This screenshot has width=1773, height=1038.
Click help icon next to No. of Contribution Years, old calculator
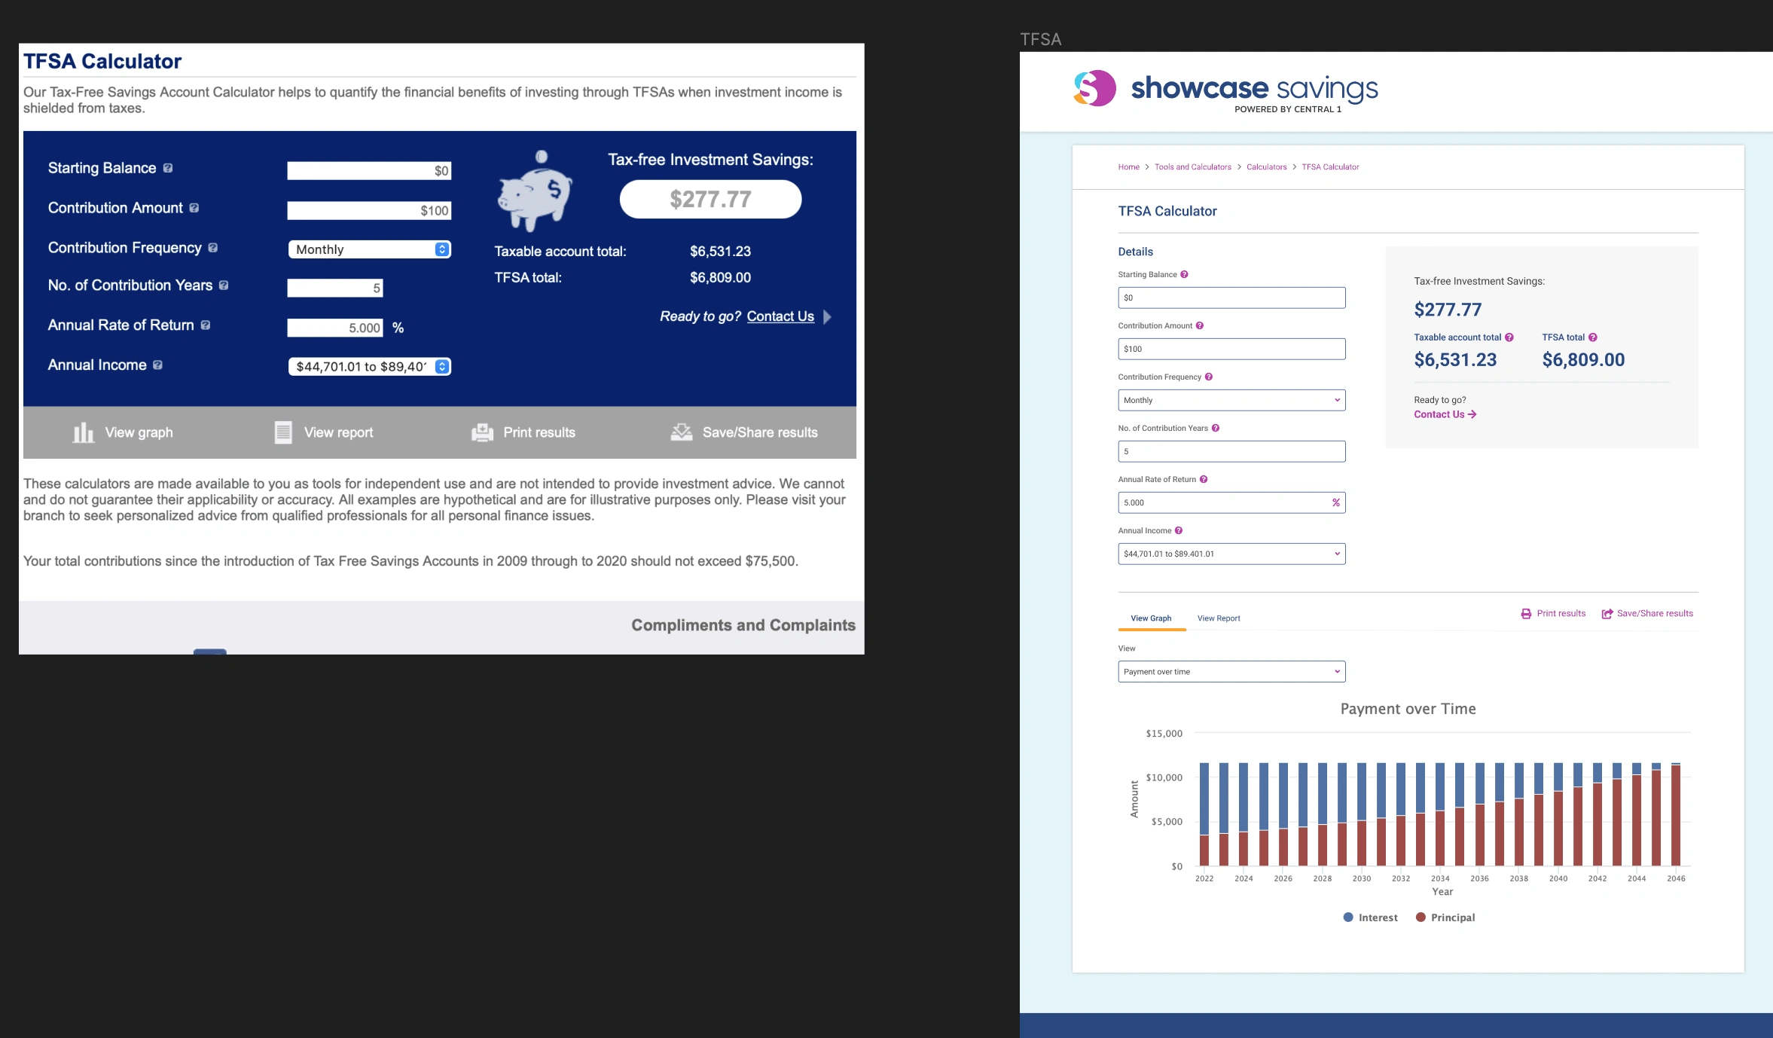point(224,285)
